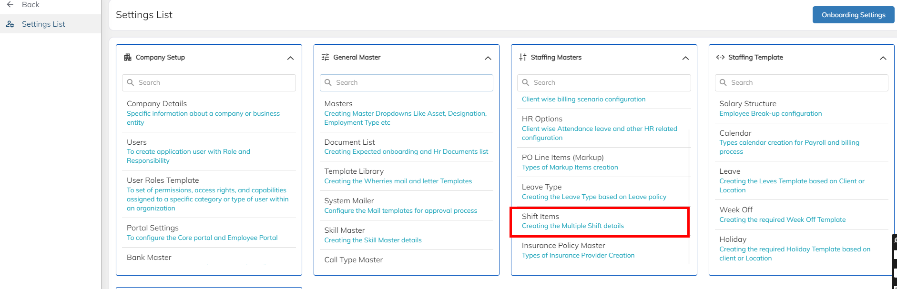This screenshot has height=289, width=897.
Task: Open Leave Type entry
Action: pos(542,187)
